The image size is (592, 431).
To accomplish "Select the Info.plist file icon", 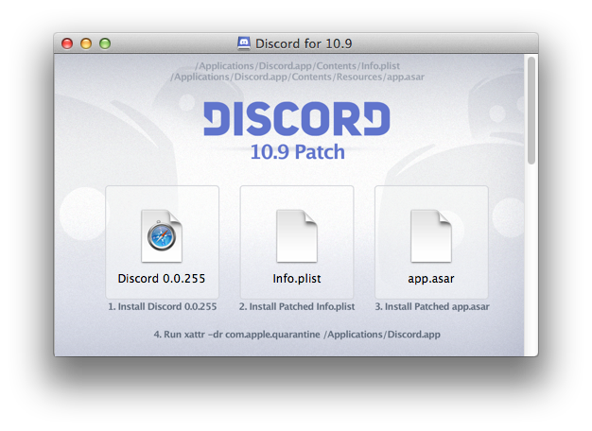I will point(297,236).
